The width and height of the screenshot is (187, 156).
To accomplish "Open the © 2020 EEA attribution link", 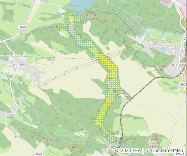I will point(128,151).
